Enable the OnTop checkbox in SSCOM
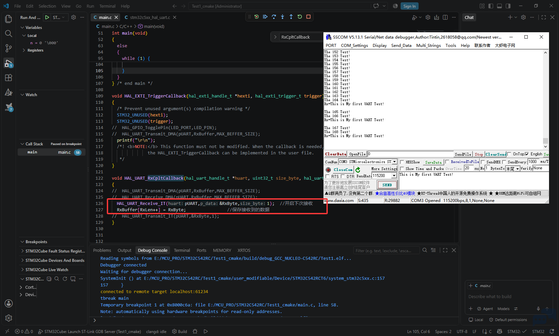Image resolution: width=559 pixels, height=336 pixels. [509, 154]
